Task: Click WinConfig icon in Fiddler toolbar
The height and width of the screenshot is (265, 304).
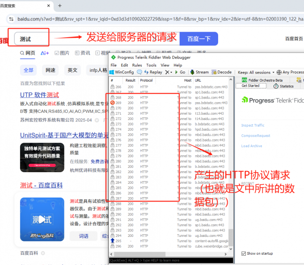Action: (122, 72)
